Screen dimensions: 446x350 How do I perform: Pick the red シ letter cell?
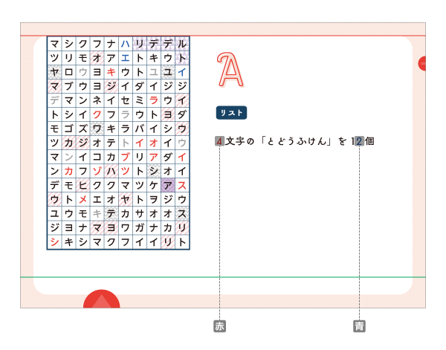pos(54,242)
